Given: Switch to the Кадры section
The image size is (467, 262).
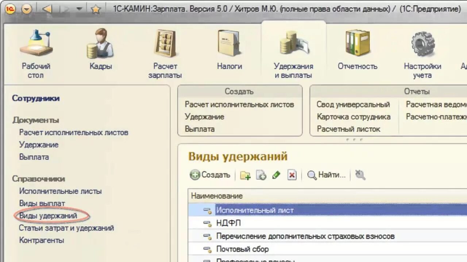Looking at the screenshot, I should (101, 50).
